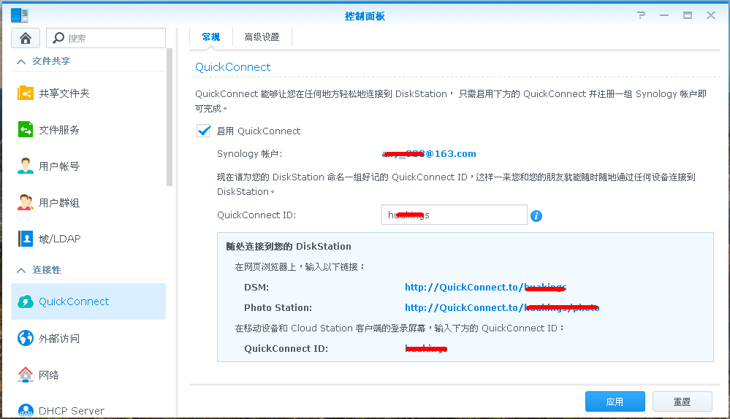The height and width of the screenshot is (419, 730).
Task: Collapse the 文件共享 section
Action: tap(21, 61)
